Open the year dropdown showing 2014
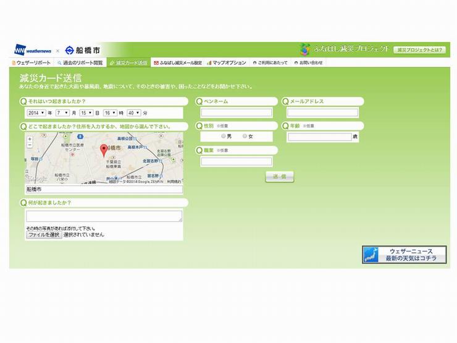Viewport: 457px width, 343px height. click(36, 113)
